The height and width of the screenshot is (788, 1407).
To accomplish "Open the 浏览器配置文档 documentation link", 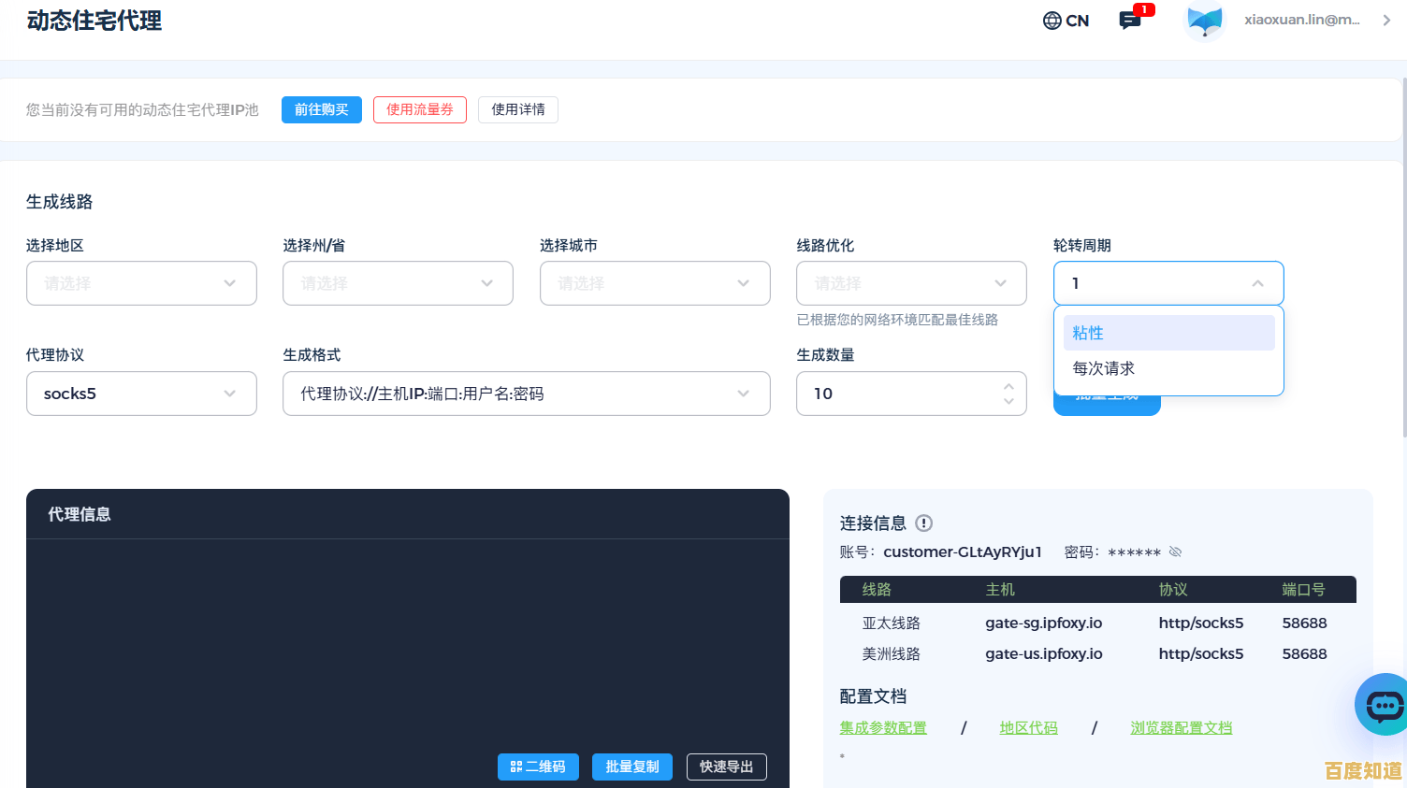I will (x=1181, y=727).
